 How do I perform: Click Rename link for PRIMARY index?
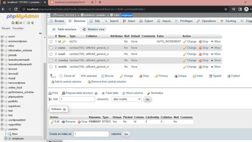[x=69, y=122]
